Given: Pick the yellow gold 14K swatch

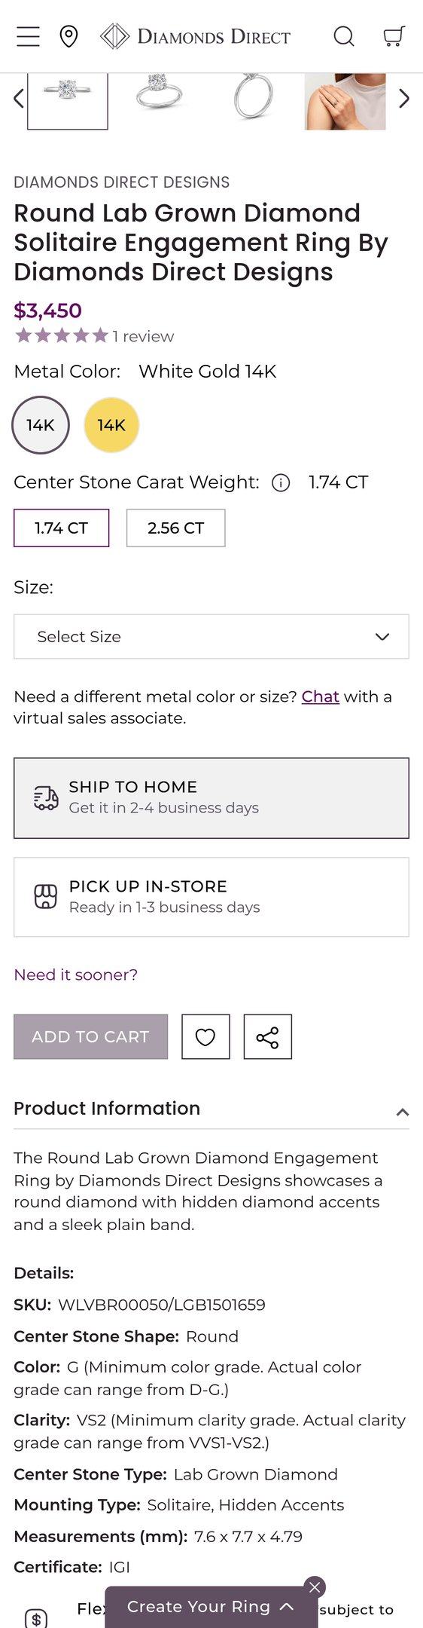Looking at the screenshot, I should click(111, 425).
